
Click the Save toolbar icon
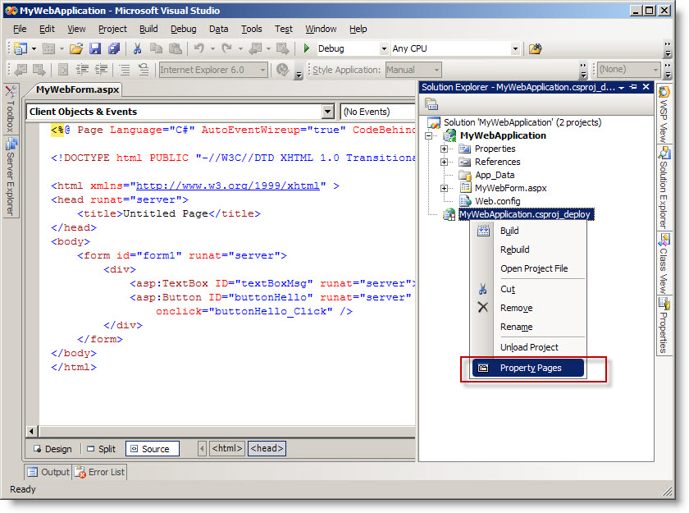tap(95, 49)
